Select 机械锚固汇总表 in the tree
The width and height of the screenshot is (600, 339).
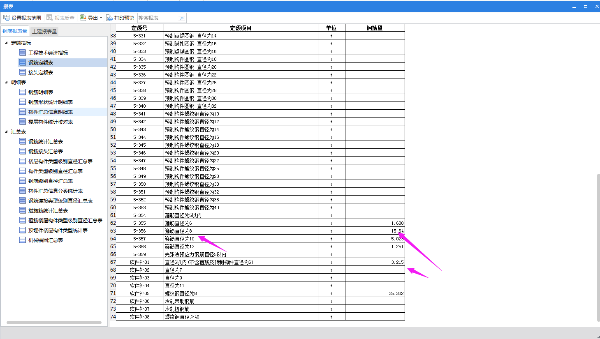[46, 240]
